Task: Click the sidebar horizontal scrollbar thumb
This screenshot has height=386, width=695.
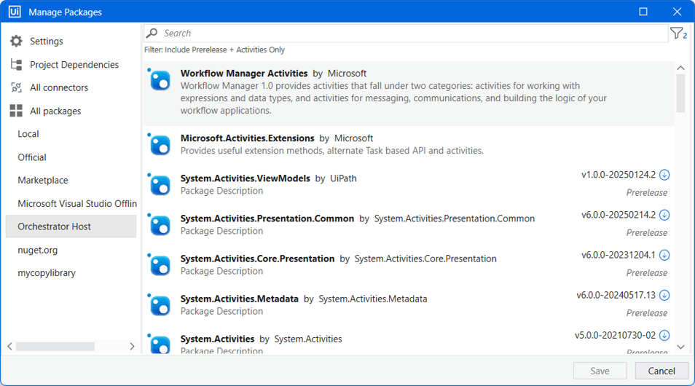Action: [55, 346]
